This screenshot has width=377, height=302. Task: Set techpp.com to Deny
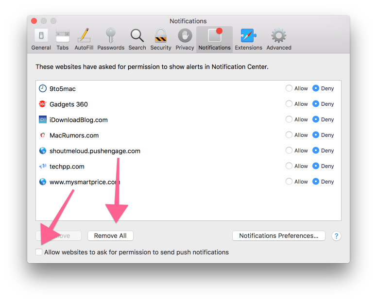(316, 166)
